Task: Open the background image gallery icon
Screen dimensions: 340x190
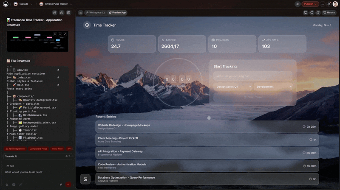Action: pos(85,179)
